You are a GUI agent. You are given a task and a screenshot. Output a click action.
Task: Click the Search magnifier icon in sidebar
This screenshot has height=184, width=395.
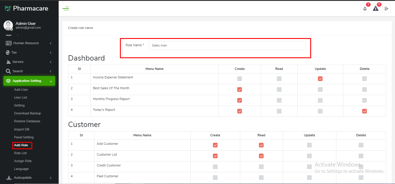(x=8, y=71)
